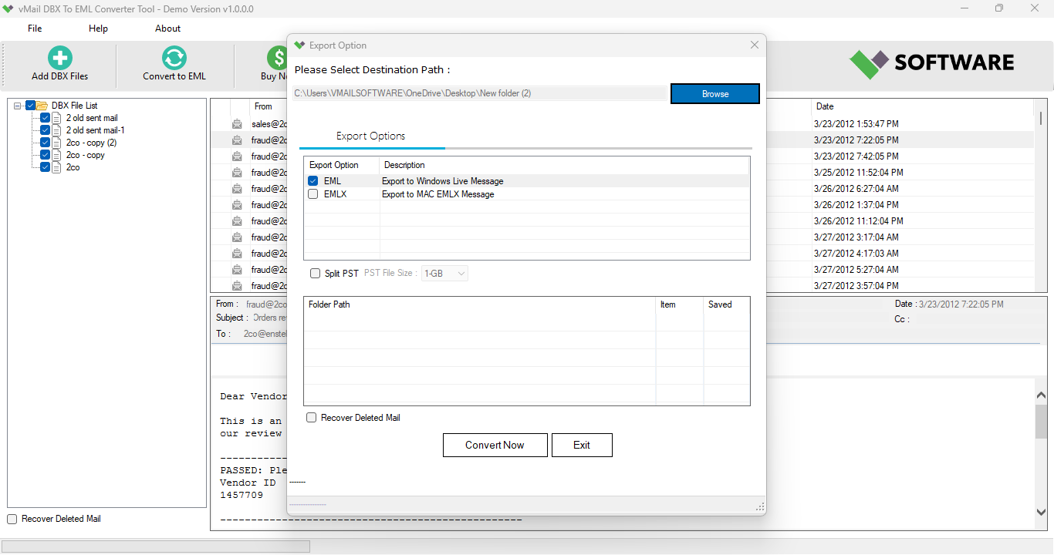Click the vMail logo in the title bar
The width and height of the screenshot is (1054, 555).
(8, 8)
